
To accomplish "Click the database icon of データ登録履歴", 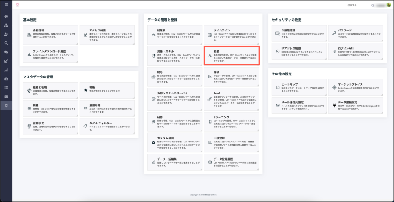I will (210, 162).
